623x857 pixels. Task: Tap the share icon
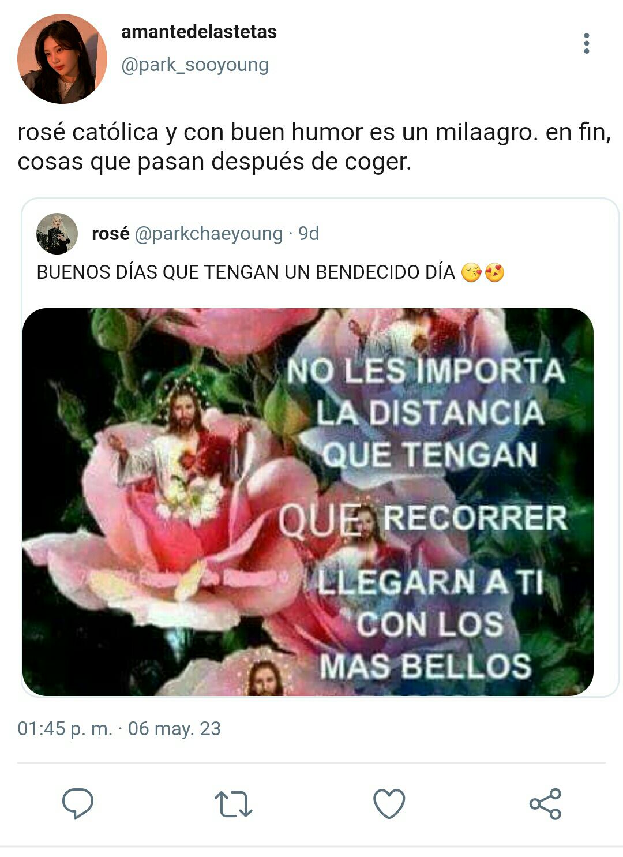(x=545, y=803)
